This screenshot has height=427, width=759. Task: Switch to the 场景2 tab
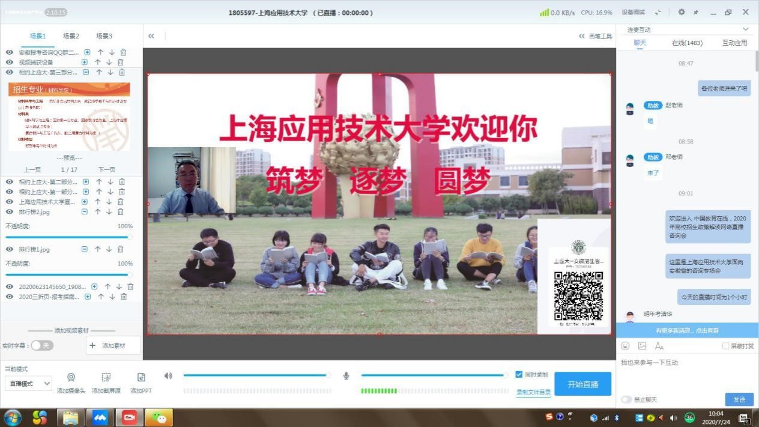click(x=71, y=36)
